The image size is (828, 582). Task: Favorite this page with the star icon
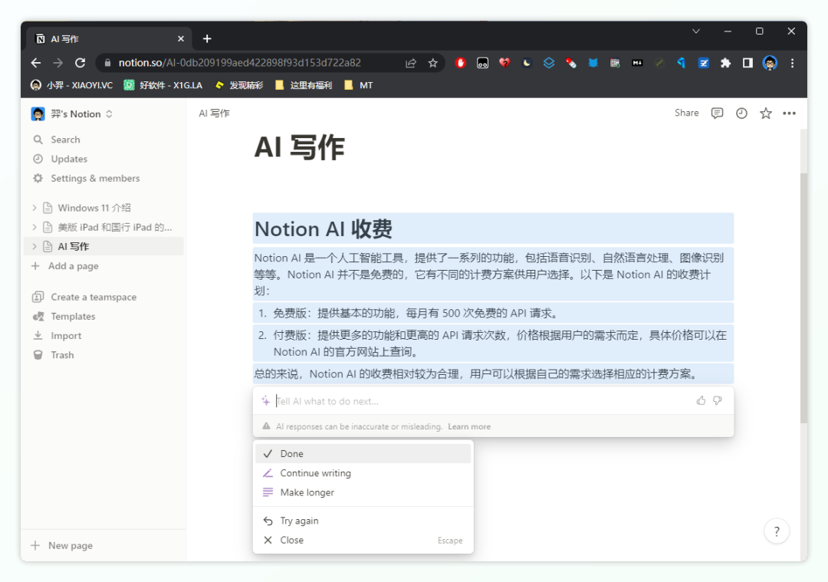[765, 113]
